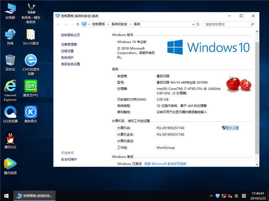
Task: Show hidden tray icons chevron
Action: point(211,196)
